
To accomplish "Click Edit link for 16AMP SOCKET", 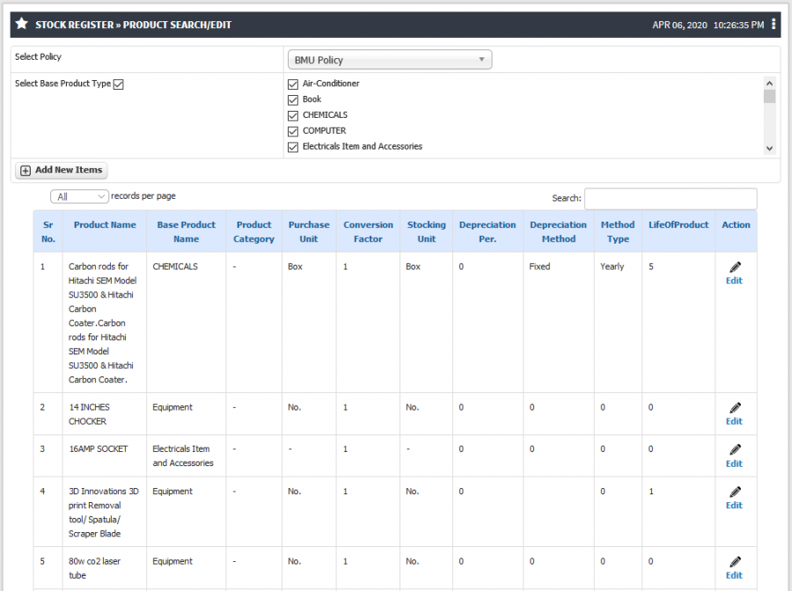I will 734,463.
